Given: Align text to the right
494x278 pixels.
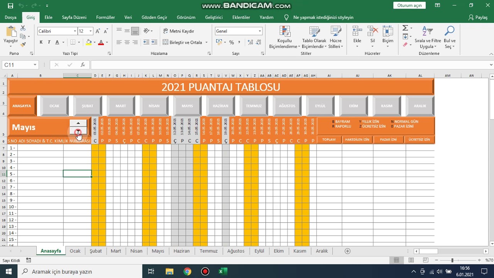Looking at the screenshot, I should point(135,42).
